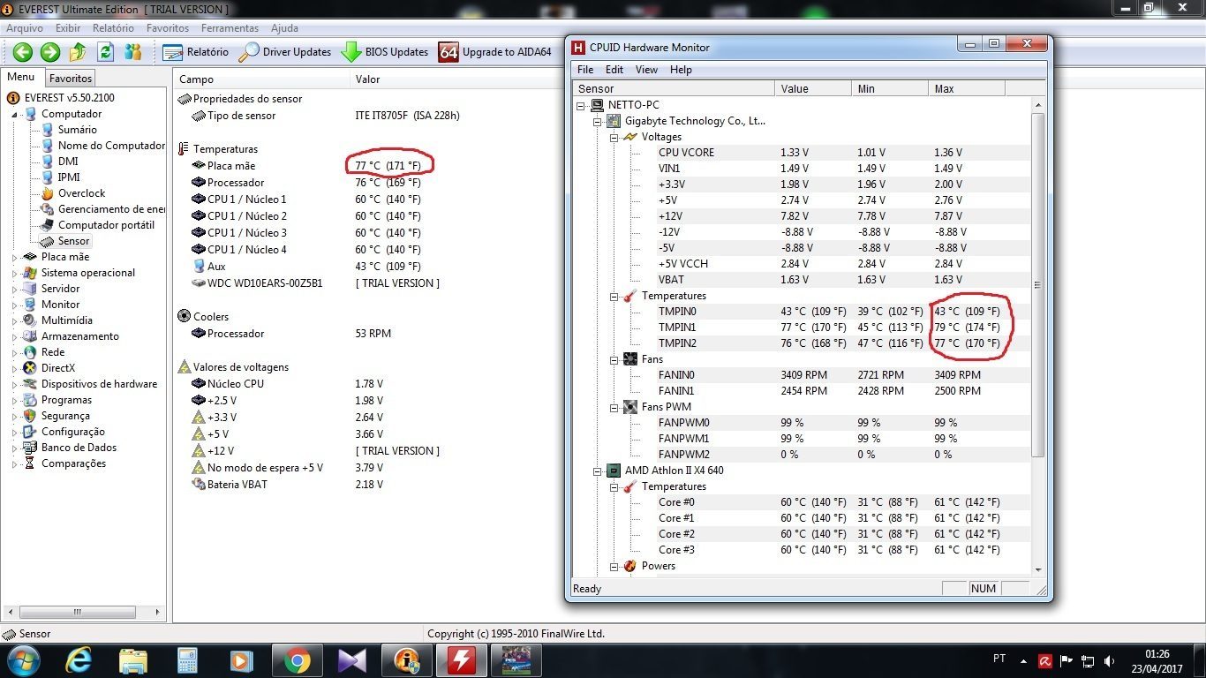Launch Internet Explorer from the taskbar

point(78,660)
